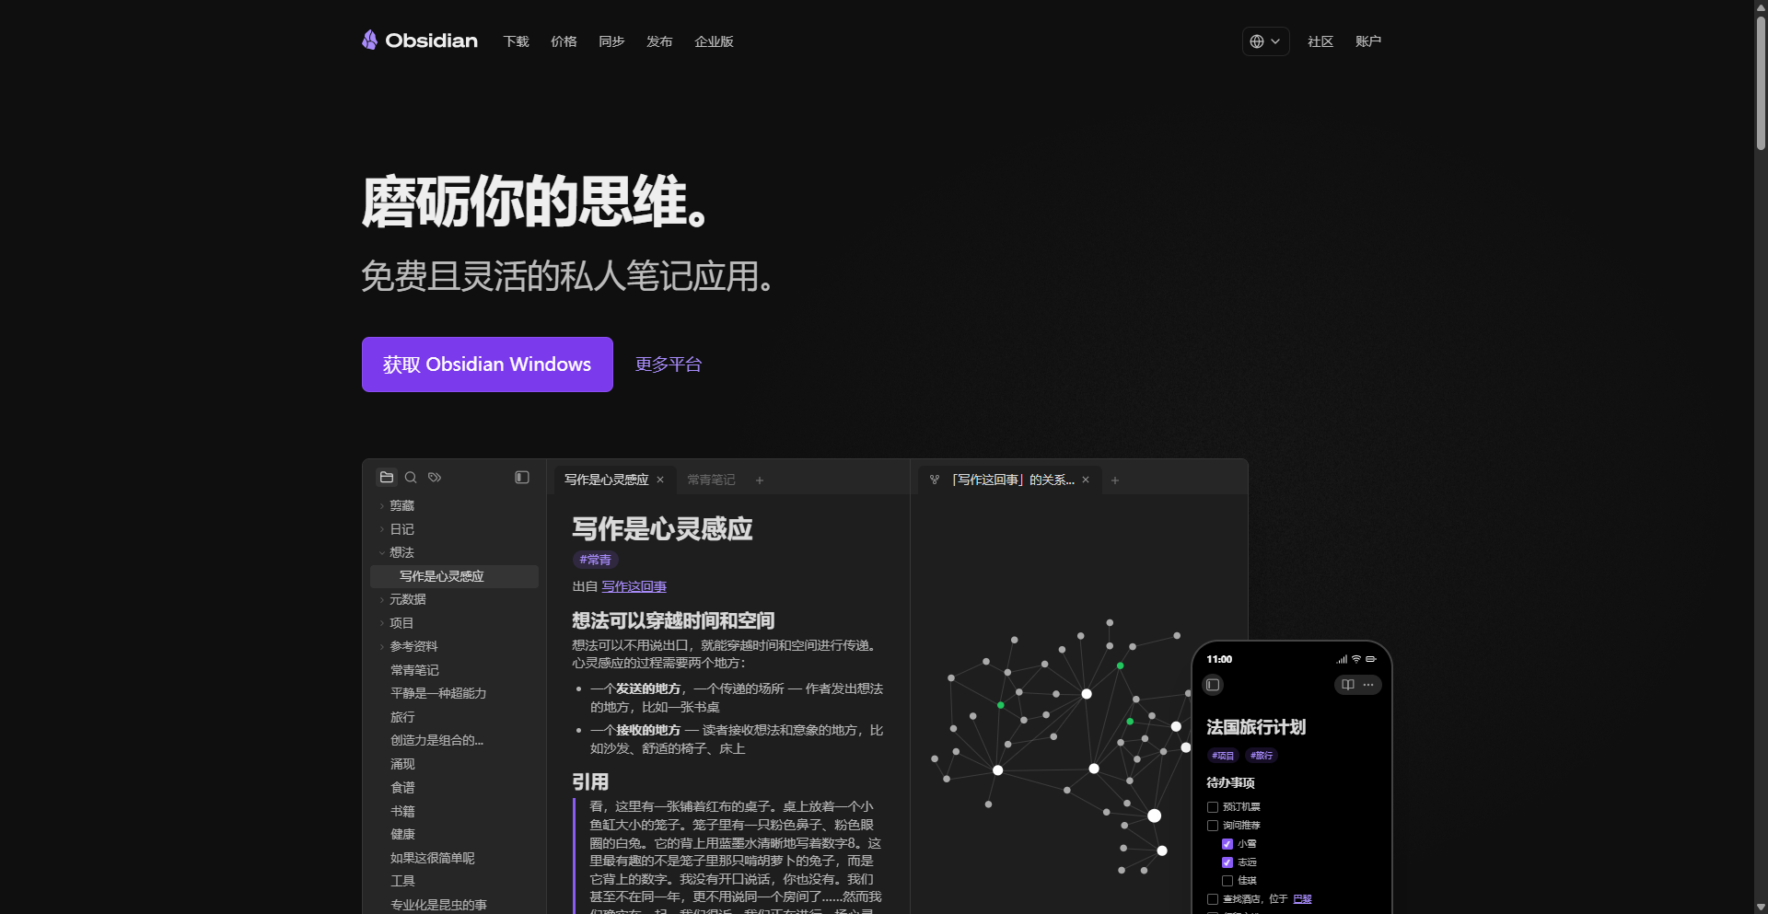The height and width of the screenshot is (914, 1768).
Task: Click the #项目 tag on the phone
Action: pyautogui.click(x=1223, y=756)
